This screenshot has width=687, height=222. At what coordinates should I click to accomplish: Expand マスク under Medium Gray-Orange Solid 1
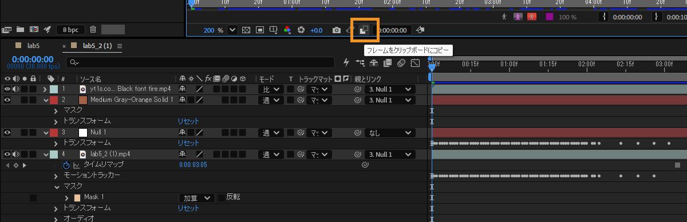pos(56,110)
